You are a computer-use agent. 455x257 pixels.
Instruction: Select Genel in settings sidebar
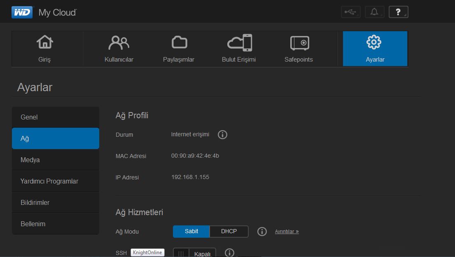56,117
